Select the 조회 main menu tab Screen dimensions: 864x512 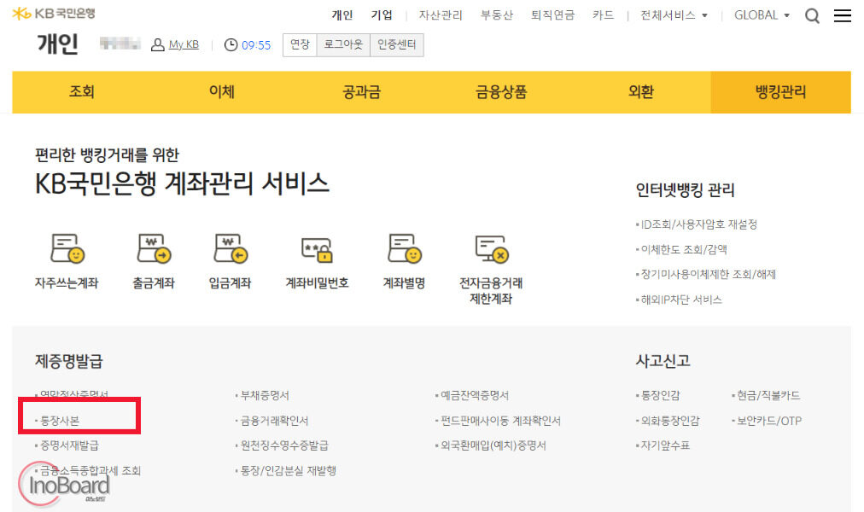pyautogui.click(x=82, y=91)
